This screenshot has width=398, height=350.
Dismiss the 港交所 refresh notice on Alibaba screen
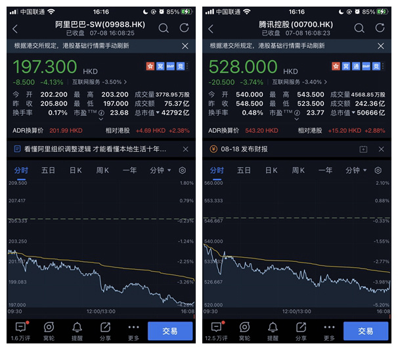[x=185, y=46]
